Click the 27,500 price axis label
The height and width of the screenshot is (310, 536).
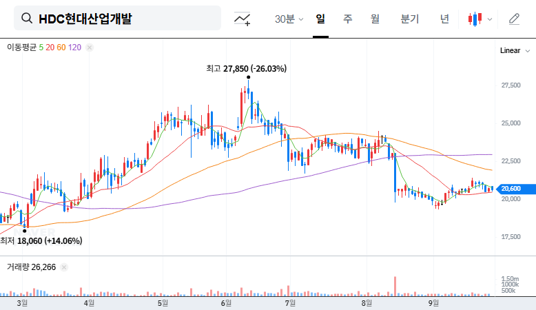pyautogui.click(x=511, y=85)
